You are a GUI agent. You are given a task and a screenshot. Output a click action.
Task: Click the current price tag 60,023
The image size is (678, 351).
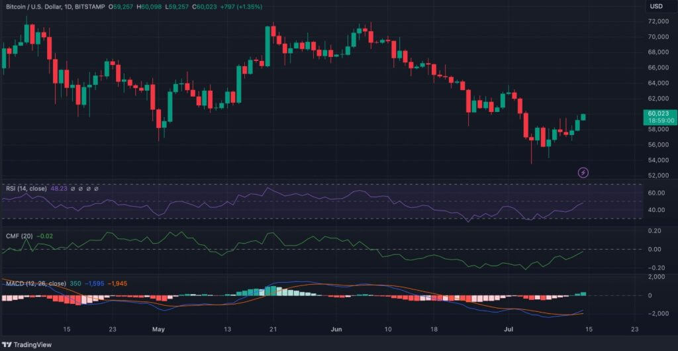(659, 114)
